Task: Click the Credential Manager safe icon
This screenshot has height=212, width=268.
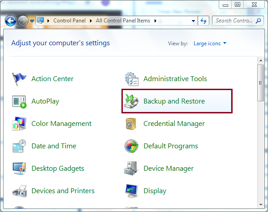Action: (131, 124)
